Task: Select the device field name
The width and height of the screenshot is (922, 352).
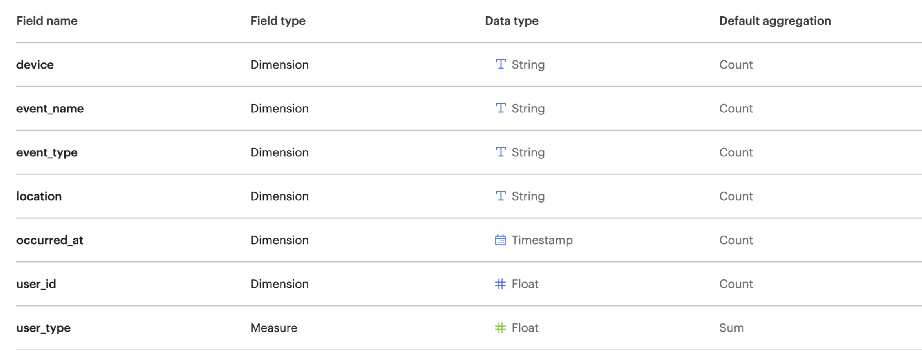Action: point(35,64)
